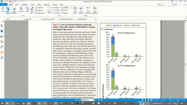Open the HELP ribbon tab

(61, 5)
